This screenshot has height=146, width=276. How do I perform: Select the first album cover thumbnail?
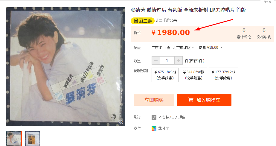[x=14, y=139]
